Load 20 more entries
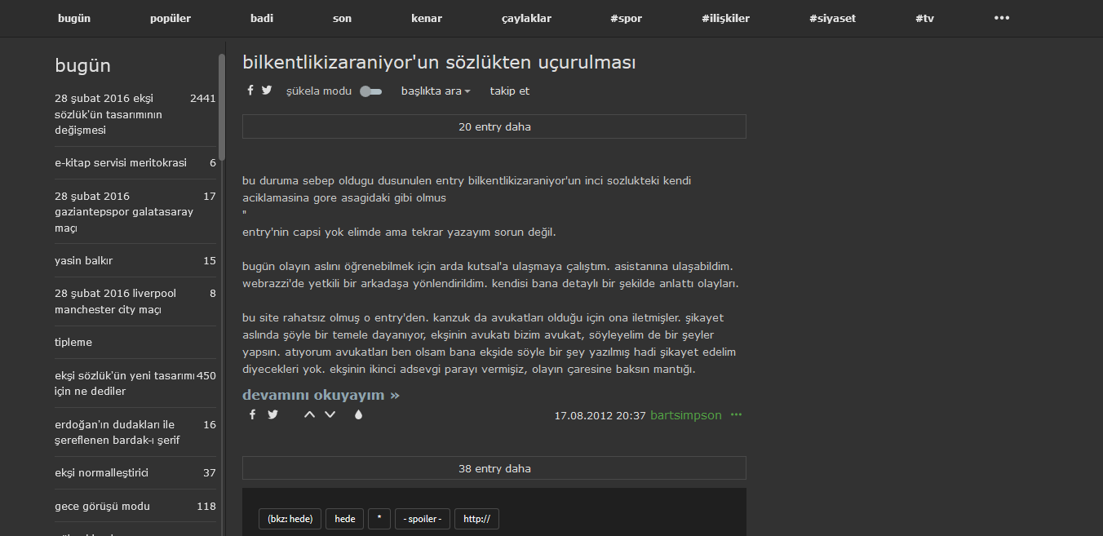The width and height of the screenshot is (1103, 536). (x=494, y=126)
